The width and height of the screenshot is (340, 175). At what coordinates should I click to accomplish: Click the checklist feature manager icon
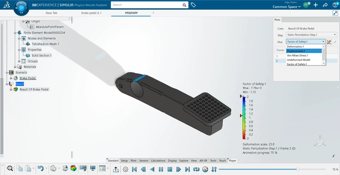click(102, 168)
